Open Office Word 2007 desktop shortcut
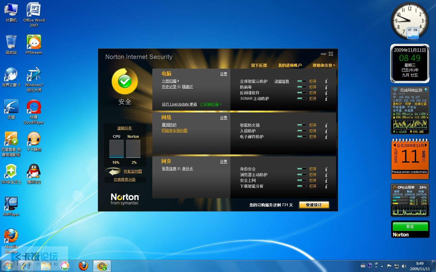Viewport: 436px width, 272px height. [34, 15]
